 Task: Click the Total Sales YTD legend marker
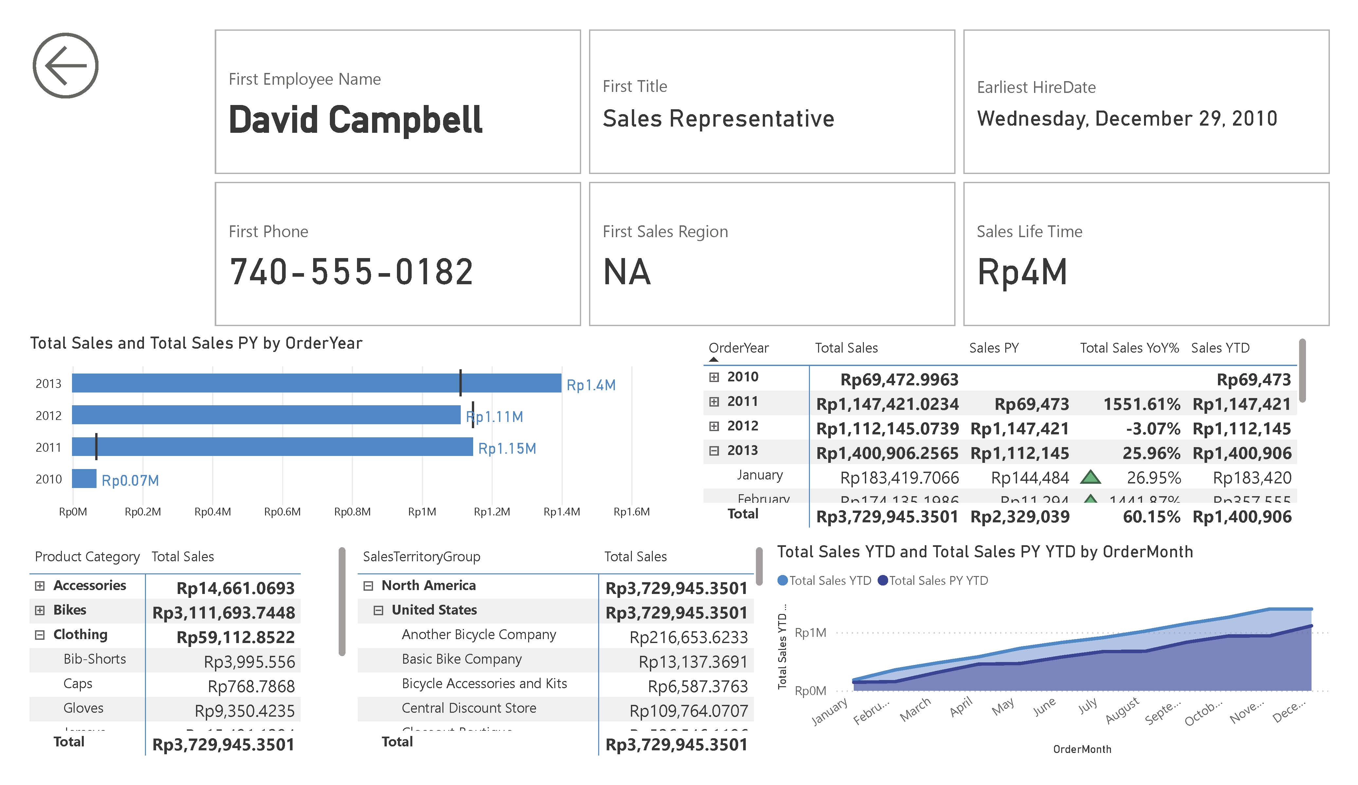point(782,580)
